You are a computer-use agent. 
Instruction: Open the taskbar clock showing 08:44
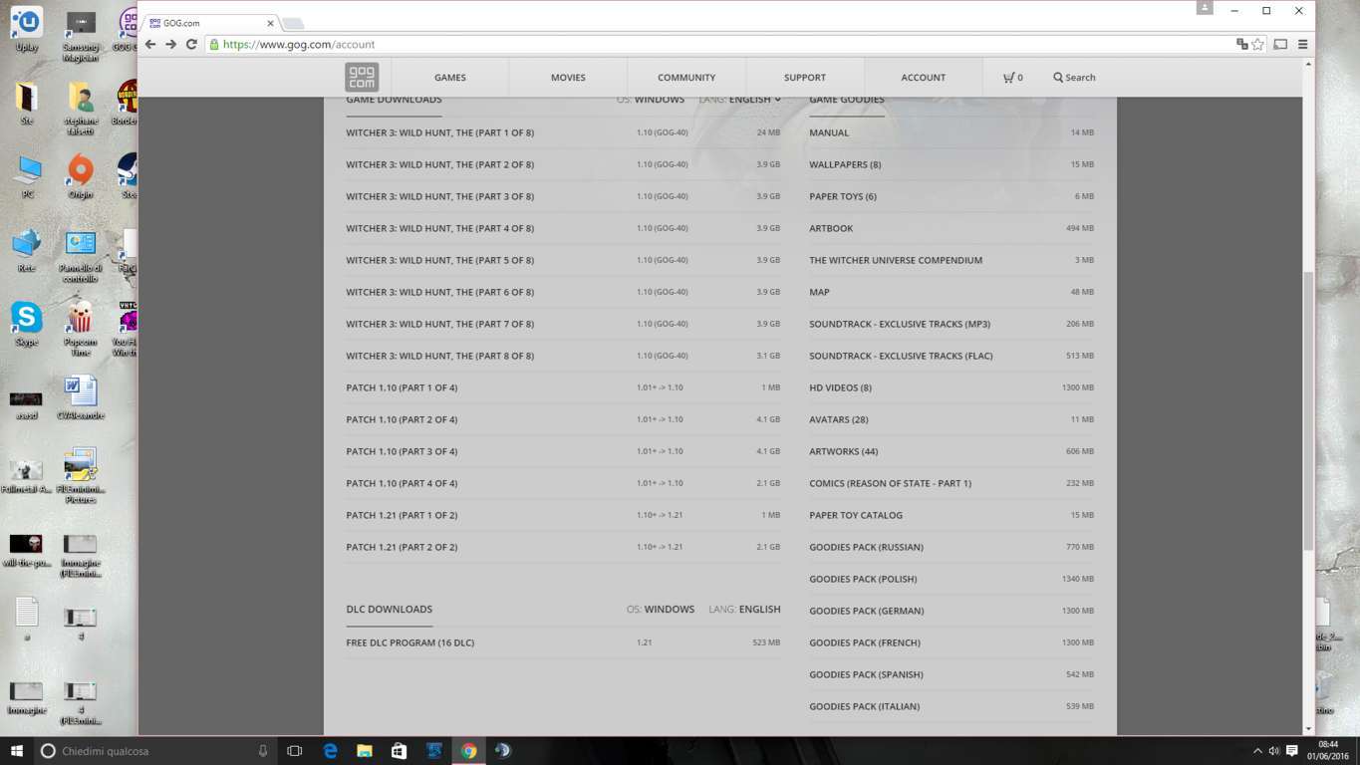pyautogui.click(x=1328, y=751)
